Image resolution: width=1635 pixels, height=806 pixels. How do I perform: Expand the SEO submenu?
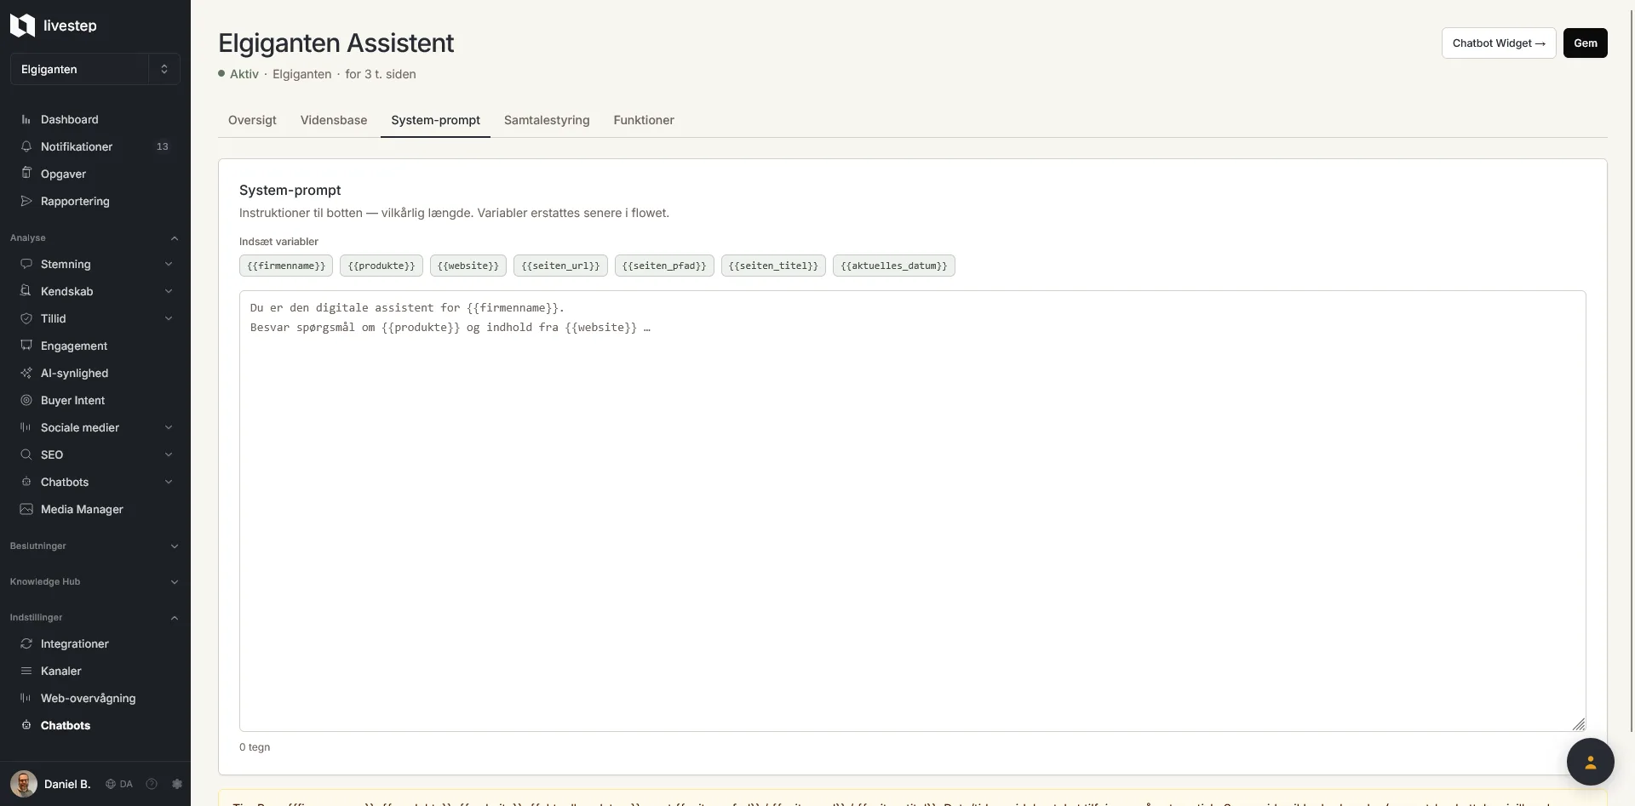pos(169,454)
